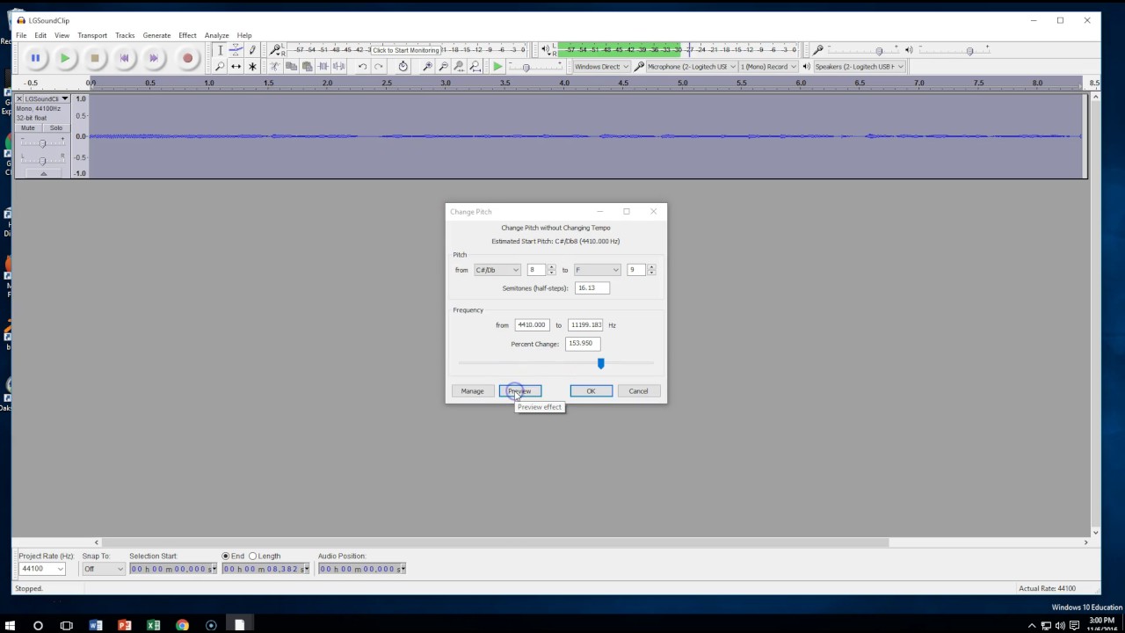Cancel the Change Pitch dialog
This screenshot has width=1125, height=633.
click(x=638, y=391)
